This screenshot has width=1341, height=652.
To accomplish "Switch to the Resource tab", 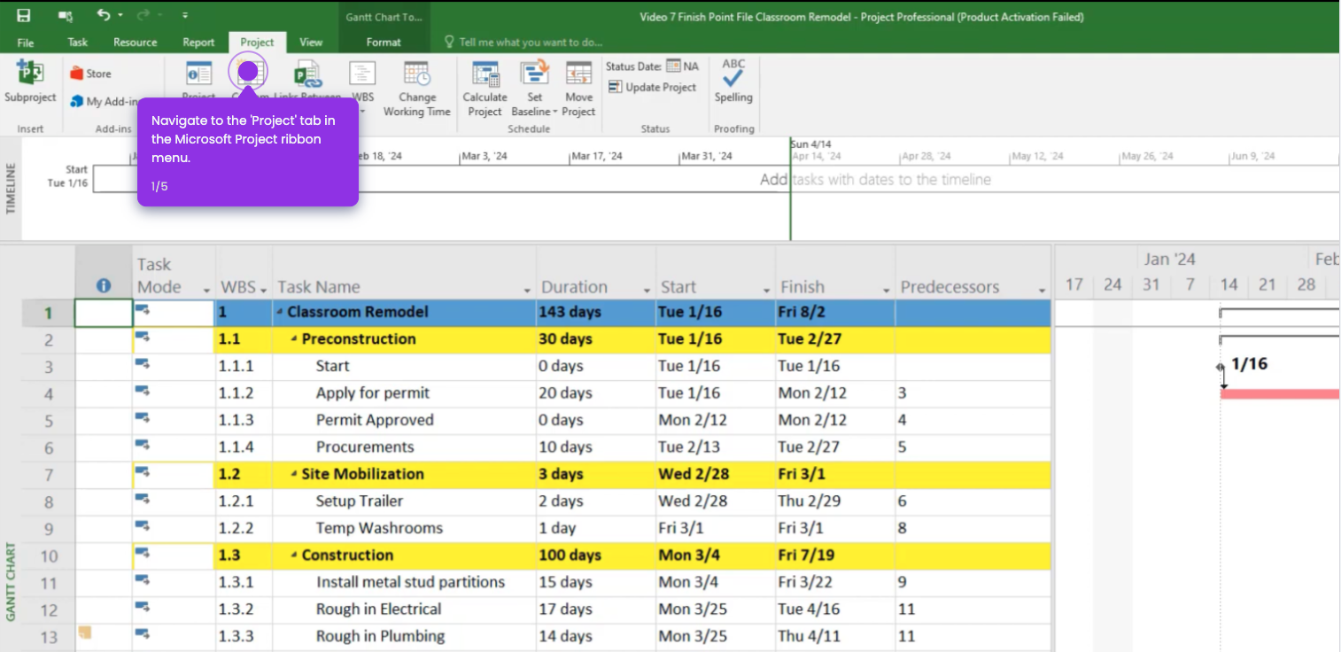I will pos(135,43).
